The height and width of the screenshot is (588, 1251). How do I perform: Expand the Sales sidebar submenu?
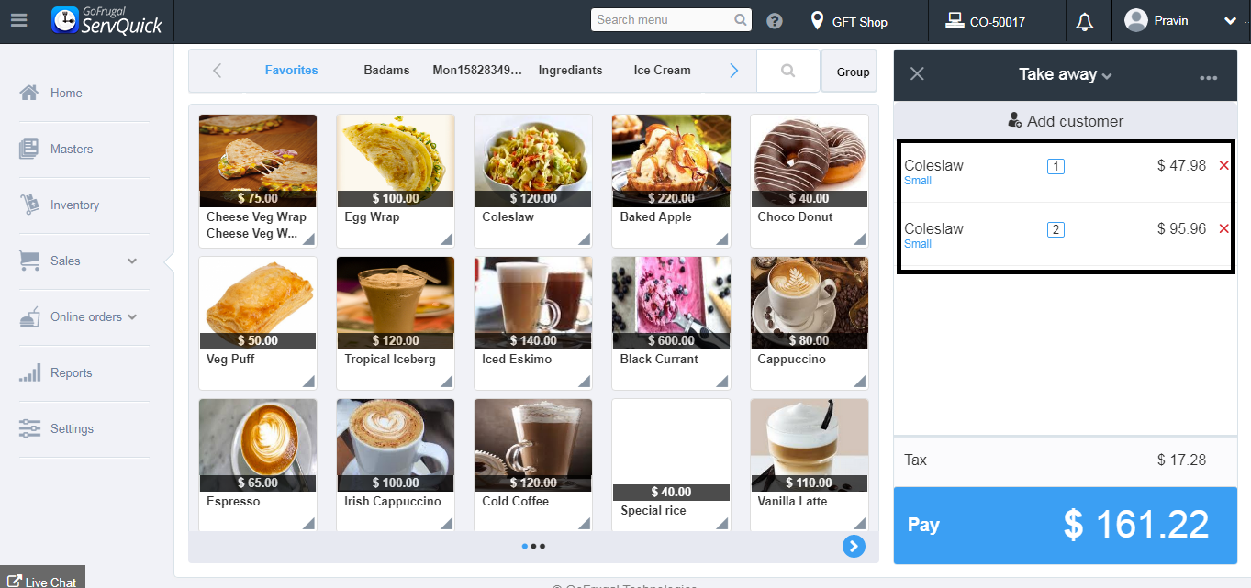[x=132, y=261]
